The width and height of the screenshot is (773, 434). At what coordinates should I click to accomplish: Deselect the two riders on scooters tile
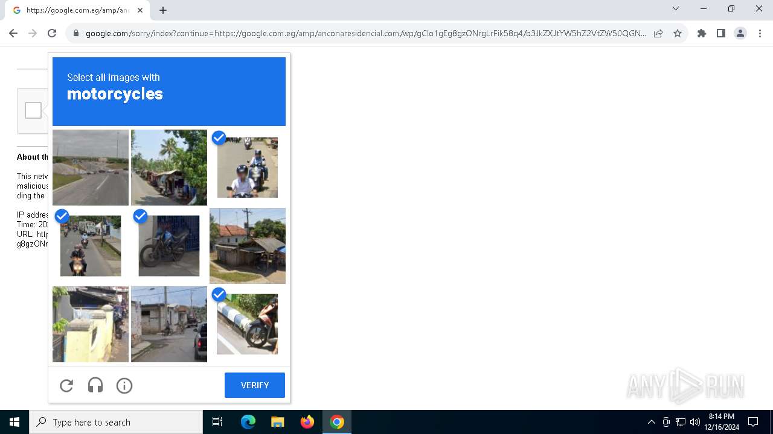point(248,168)
